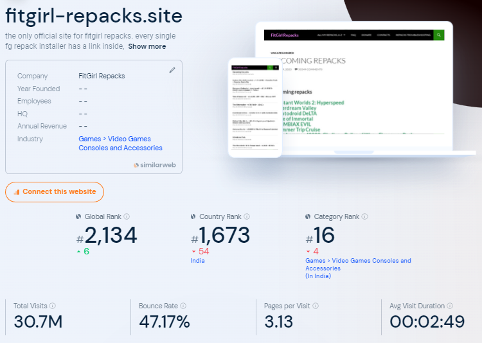Click the bar chart icon on Connect button

point(17,192)
